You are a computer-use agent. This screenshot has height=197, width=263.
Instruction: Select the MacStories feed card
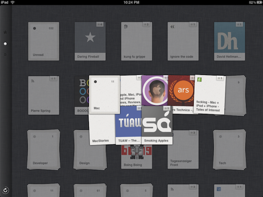[102, 129]
